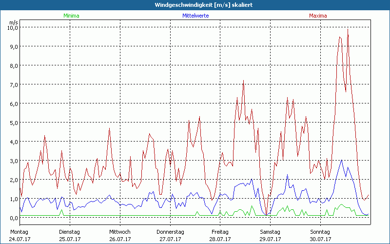Click the 7,0 y-axis value
The width and height of the screenshot is (390, 244).
[x=13, y=84]
